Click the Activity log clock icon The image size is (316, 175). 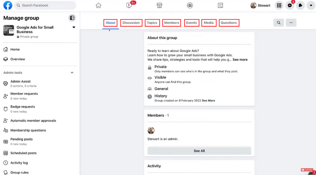(x=6, y=163)
